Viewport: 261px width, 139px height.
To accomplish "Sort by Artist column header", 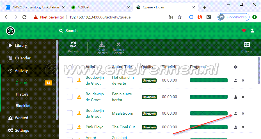I will [x=90, y=67].
